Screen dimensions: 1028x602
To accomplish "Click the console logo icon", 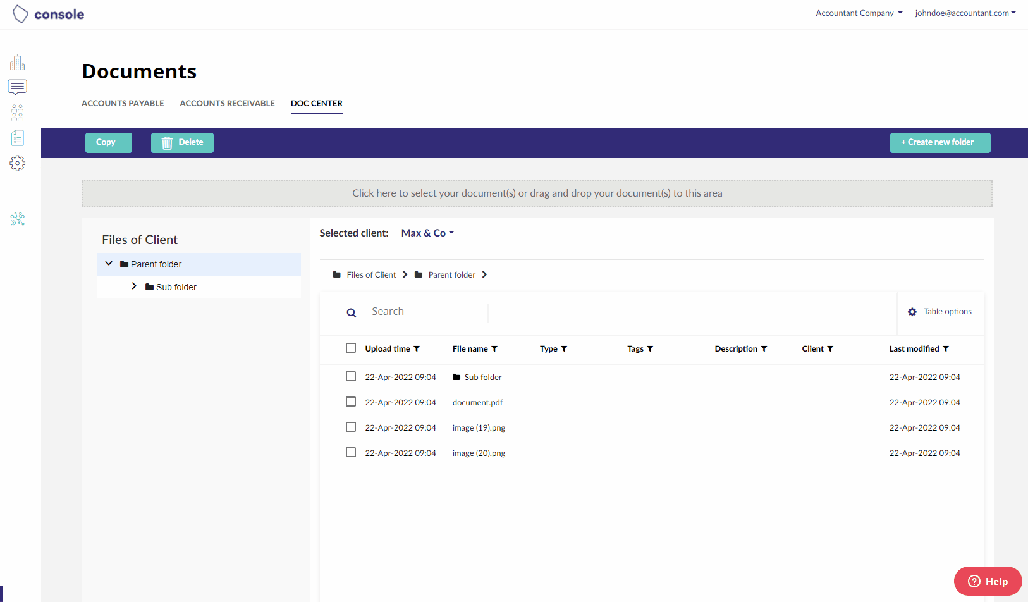I will tap(20, 14).
